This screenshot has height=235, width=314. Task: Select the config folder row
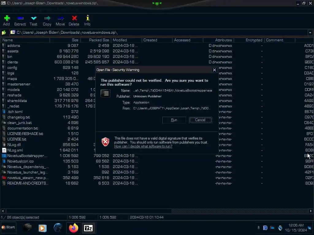(x=12, y=68)
